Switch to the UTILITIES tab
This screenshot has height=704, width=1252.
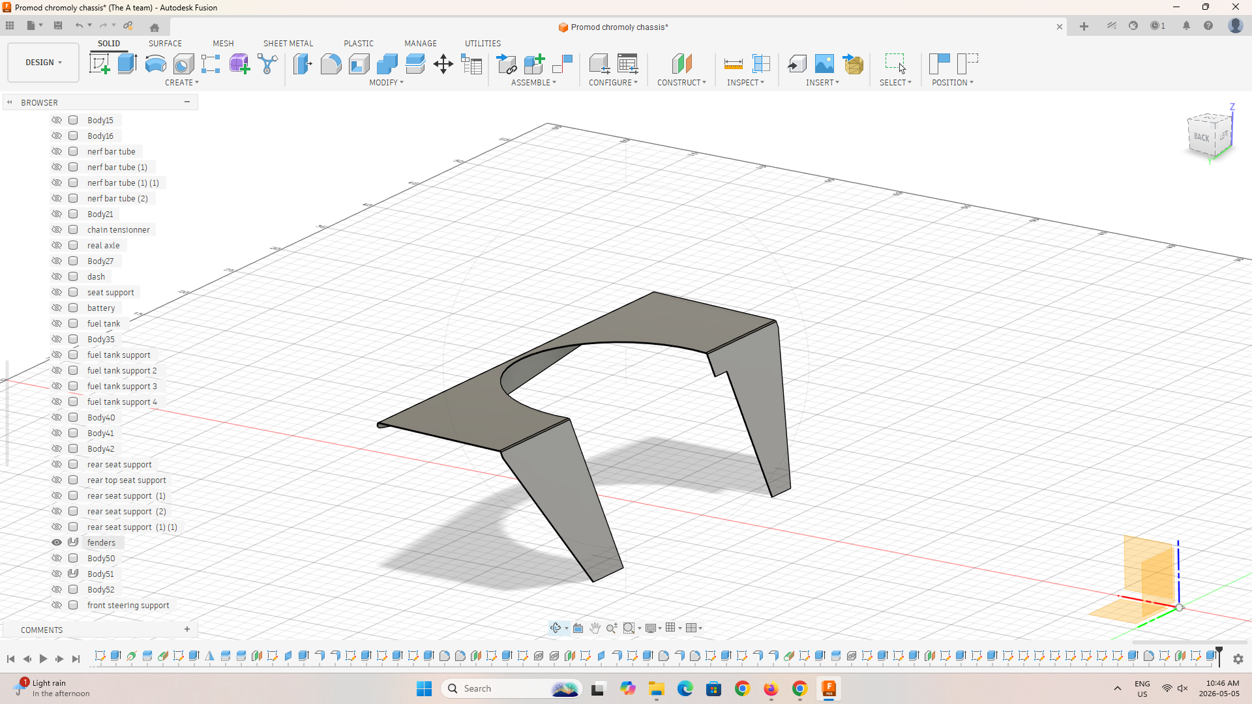pos(483,44)
